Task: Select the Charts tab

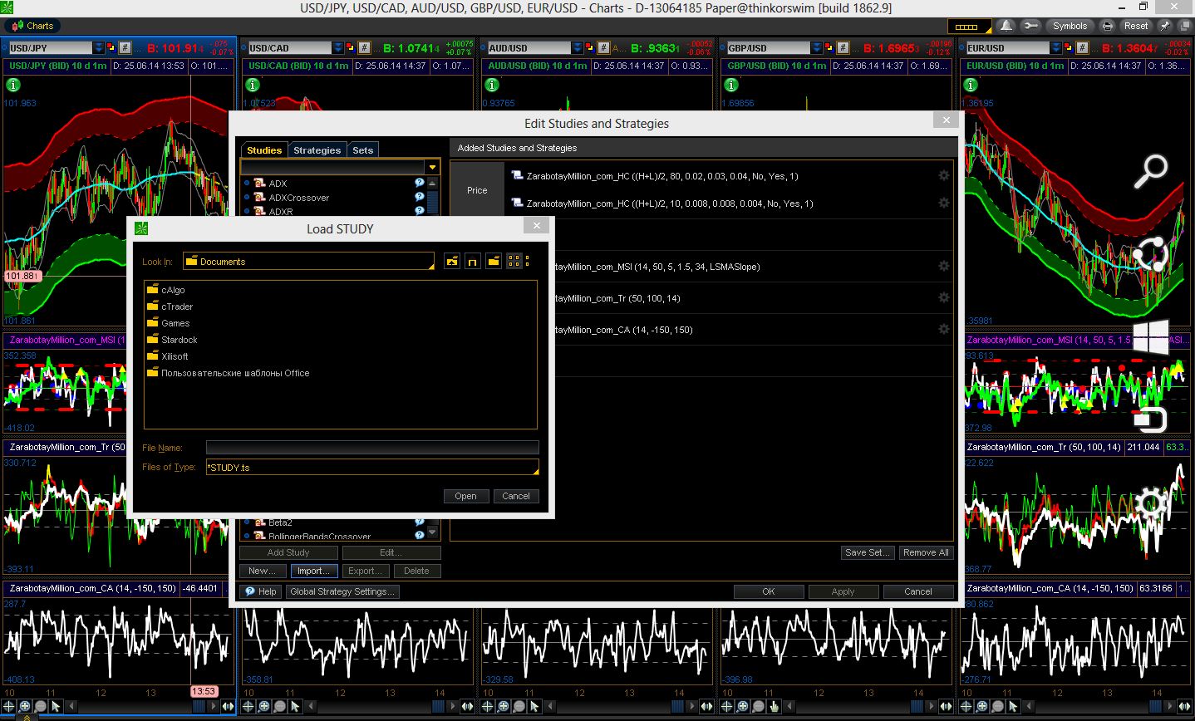Action: 33,26
